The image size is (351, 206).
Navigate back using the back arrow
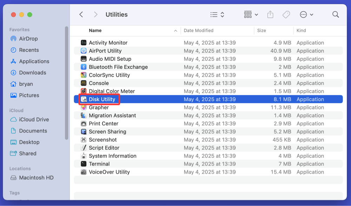pos(81,14)
